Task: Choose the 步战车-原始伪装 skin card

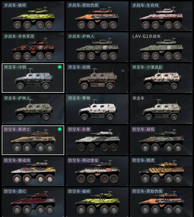Action: [x=97, y=16]
